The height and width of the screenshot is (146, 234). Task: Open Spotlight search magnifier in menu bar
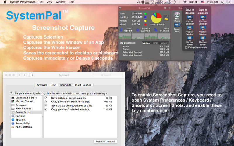222,2
